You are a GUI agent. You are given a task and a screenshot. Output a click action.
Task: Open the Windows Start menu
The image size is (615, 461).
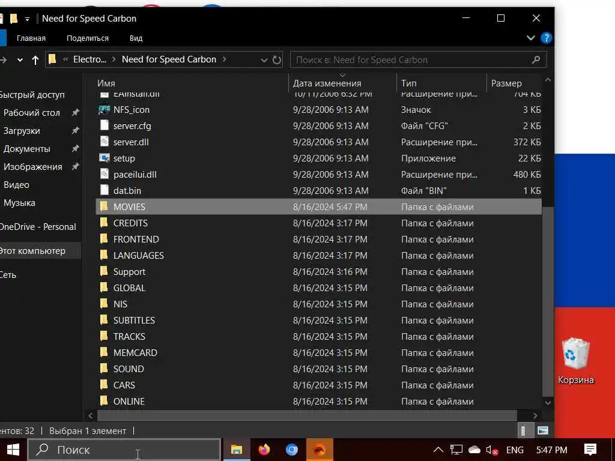(x=13, y=450)
